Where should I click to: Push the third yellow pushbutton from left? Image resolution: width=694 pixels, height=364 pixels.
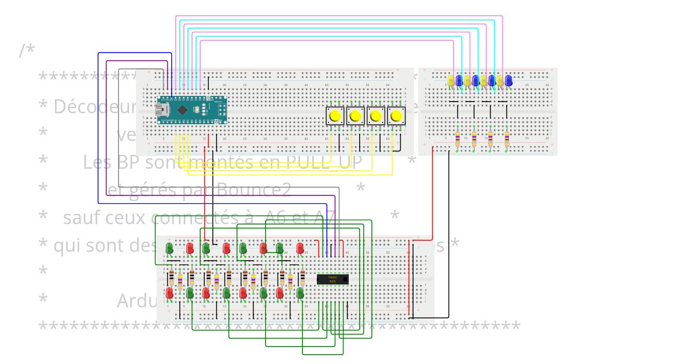point(376,116)
